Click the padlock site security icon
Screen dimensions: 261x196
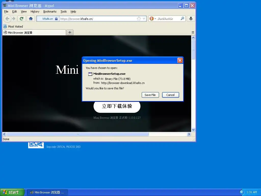tap(56, 19)
